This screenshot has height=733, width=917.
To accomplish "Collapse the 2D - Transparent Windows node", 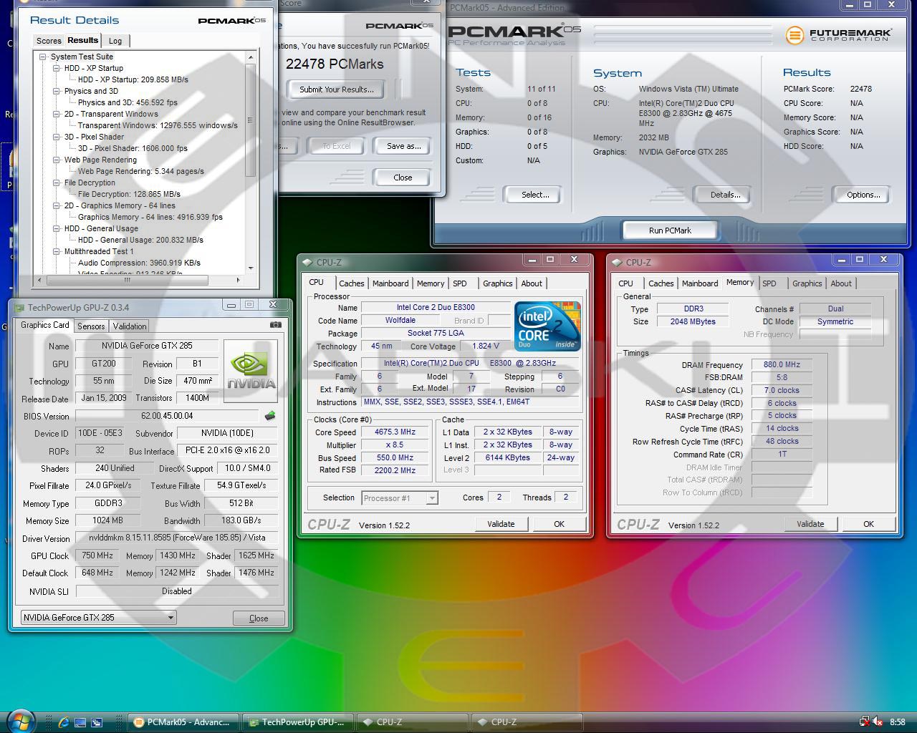I will 57,114.
